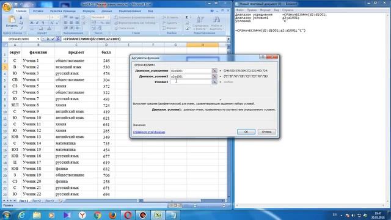Click the Copy icon below Cut
The image size is (391, 220).
[21, 23]
